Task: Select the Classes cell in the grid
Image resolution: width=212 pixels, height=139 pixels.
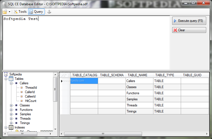Action: pos(139,87)
